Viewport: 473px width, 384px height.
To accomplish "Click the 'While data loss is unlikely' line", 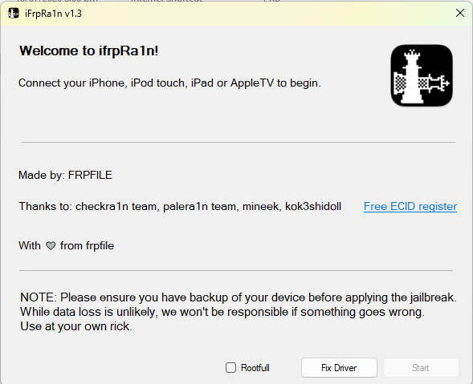I will 222,312.
